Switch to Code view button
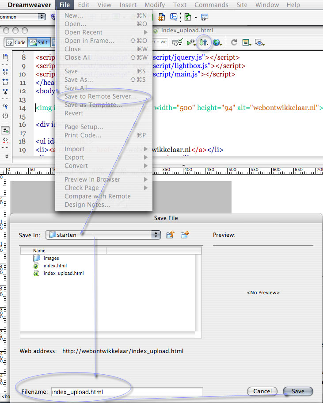 click(16, 42)
